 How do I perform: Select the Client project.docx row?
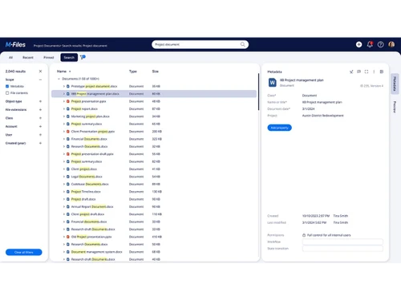pos(154,169)
